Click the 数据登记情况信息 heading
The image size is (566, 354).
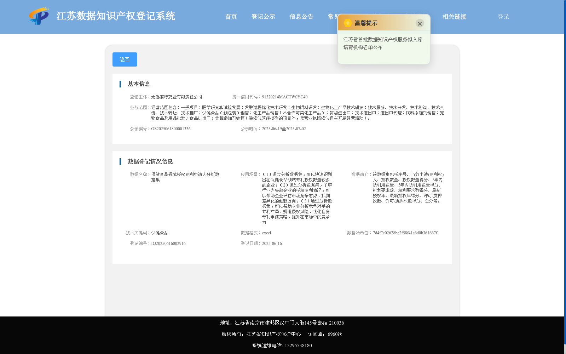click(x=150, y=161)
